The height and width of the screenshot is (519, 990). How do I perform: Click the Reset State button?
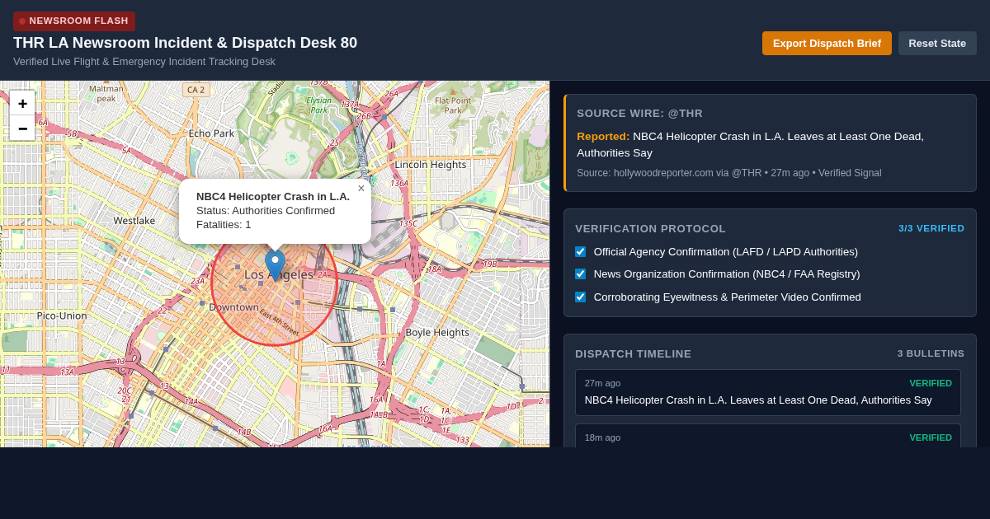click(937, 43)
